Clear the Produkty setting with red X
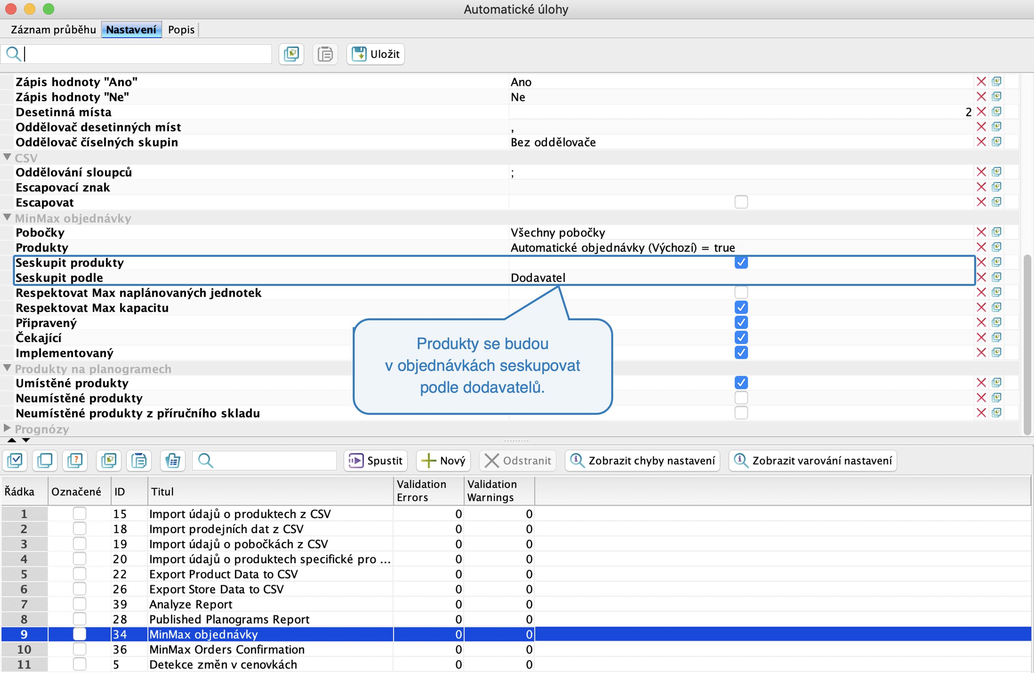The image size is (1034, 673). point(981,247)
